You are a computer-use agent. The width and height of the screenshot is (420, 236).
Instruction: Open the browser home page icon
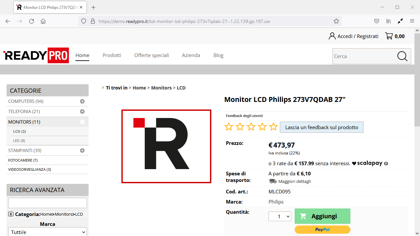pos(43,21)
